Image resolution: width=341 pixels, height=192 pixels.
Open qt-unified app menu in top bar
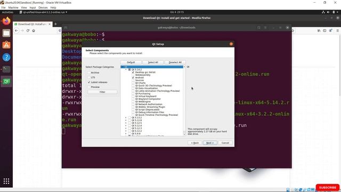(43, 12)
